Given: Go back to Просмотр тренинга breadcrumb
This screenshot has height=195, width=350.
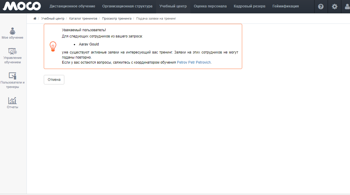Looking at the screenshot, I should pyautogui.click(x=116, y=18).
